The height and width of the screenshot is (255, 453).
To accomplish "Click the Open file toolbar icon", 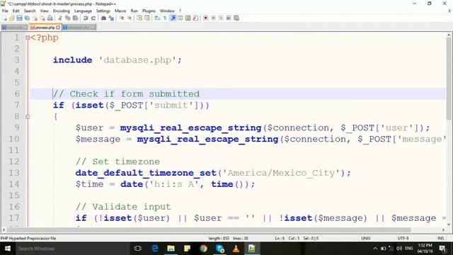I will 11,18.
